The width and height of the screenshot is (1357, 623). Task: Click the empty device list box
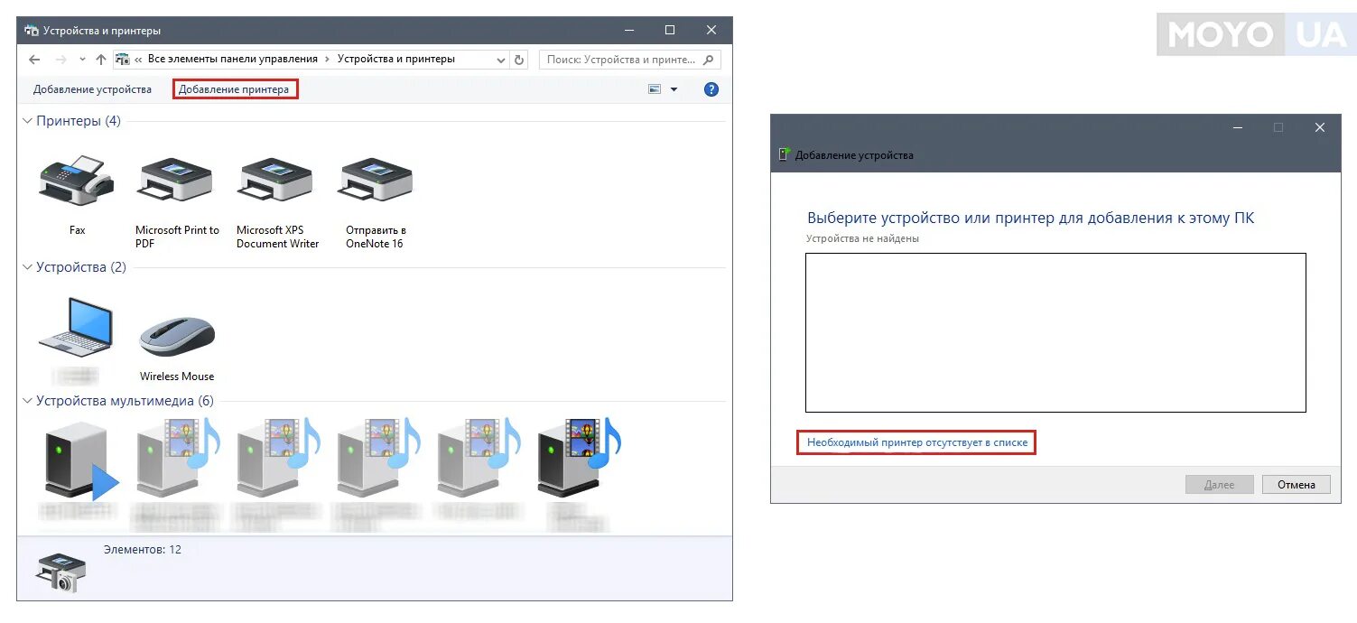click(x=1055, y=332)
